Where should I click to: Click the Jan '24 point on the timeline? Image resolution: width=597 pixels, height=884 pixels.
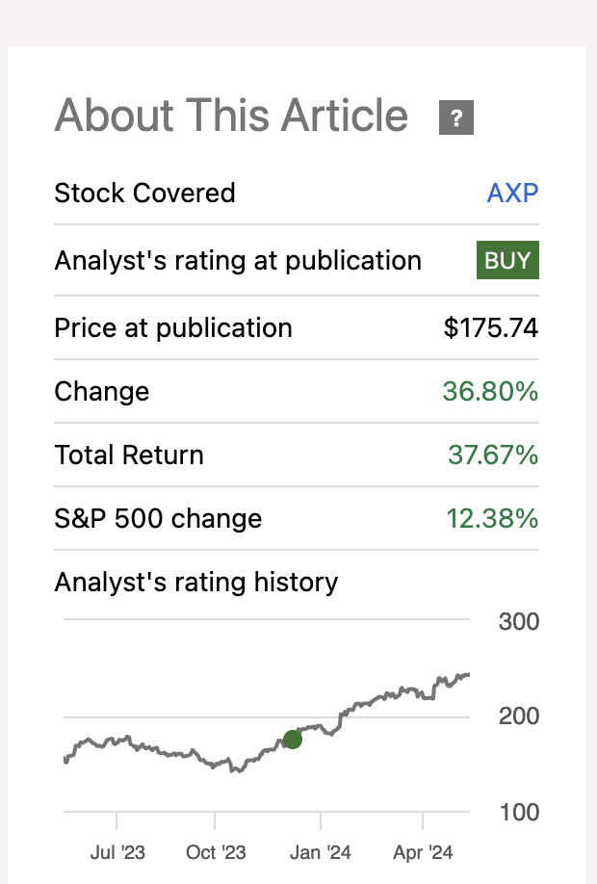pyautogui.click(x=322, y=852)
